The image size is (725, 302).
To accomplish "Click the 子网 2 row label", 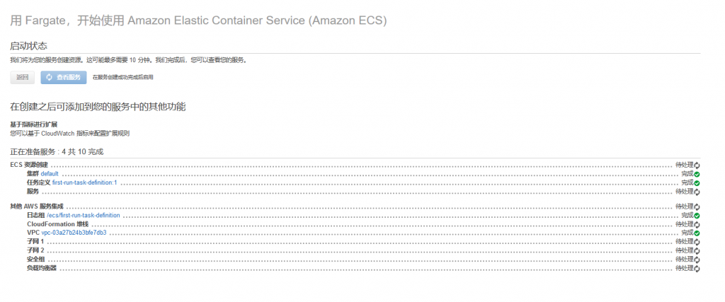I will pyautogui.click(x=35, y=251).
